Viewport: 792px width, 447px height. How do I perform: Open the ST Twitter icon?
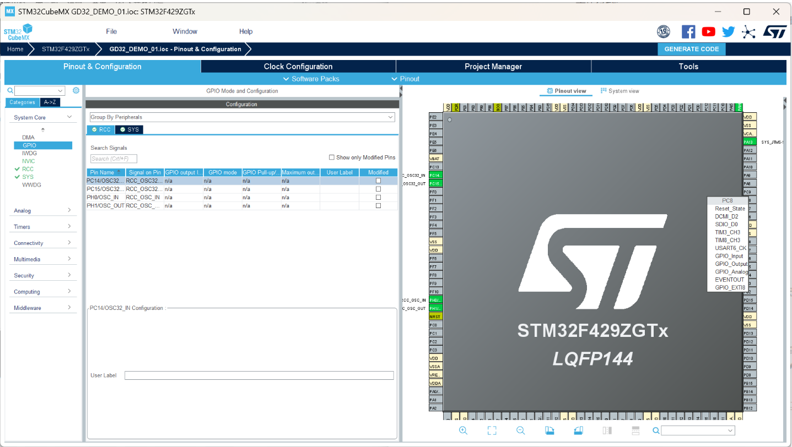pyautogui.click(x=729, y=32)
